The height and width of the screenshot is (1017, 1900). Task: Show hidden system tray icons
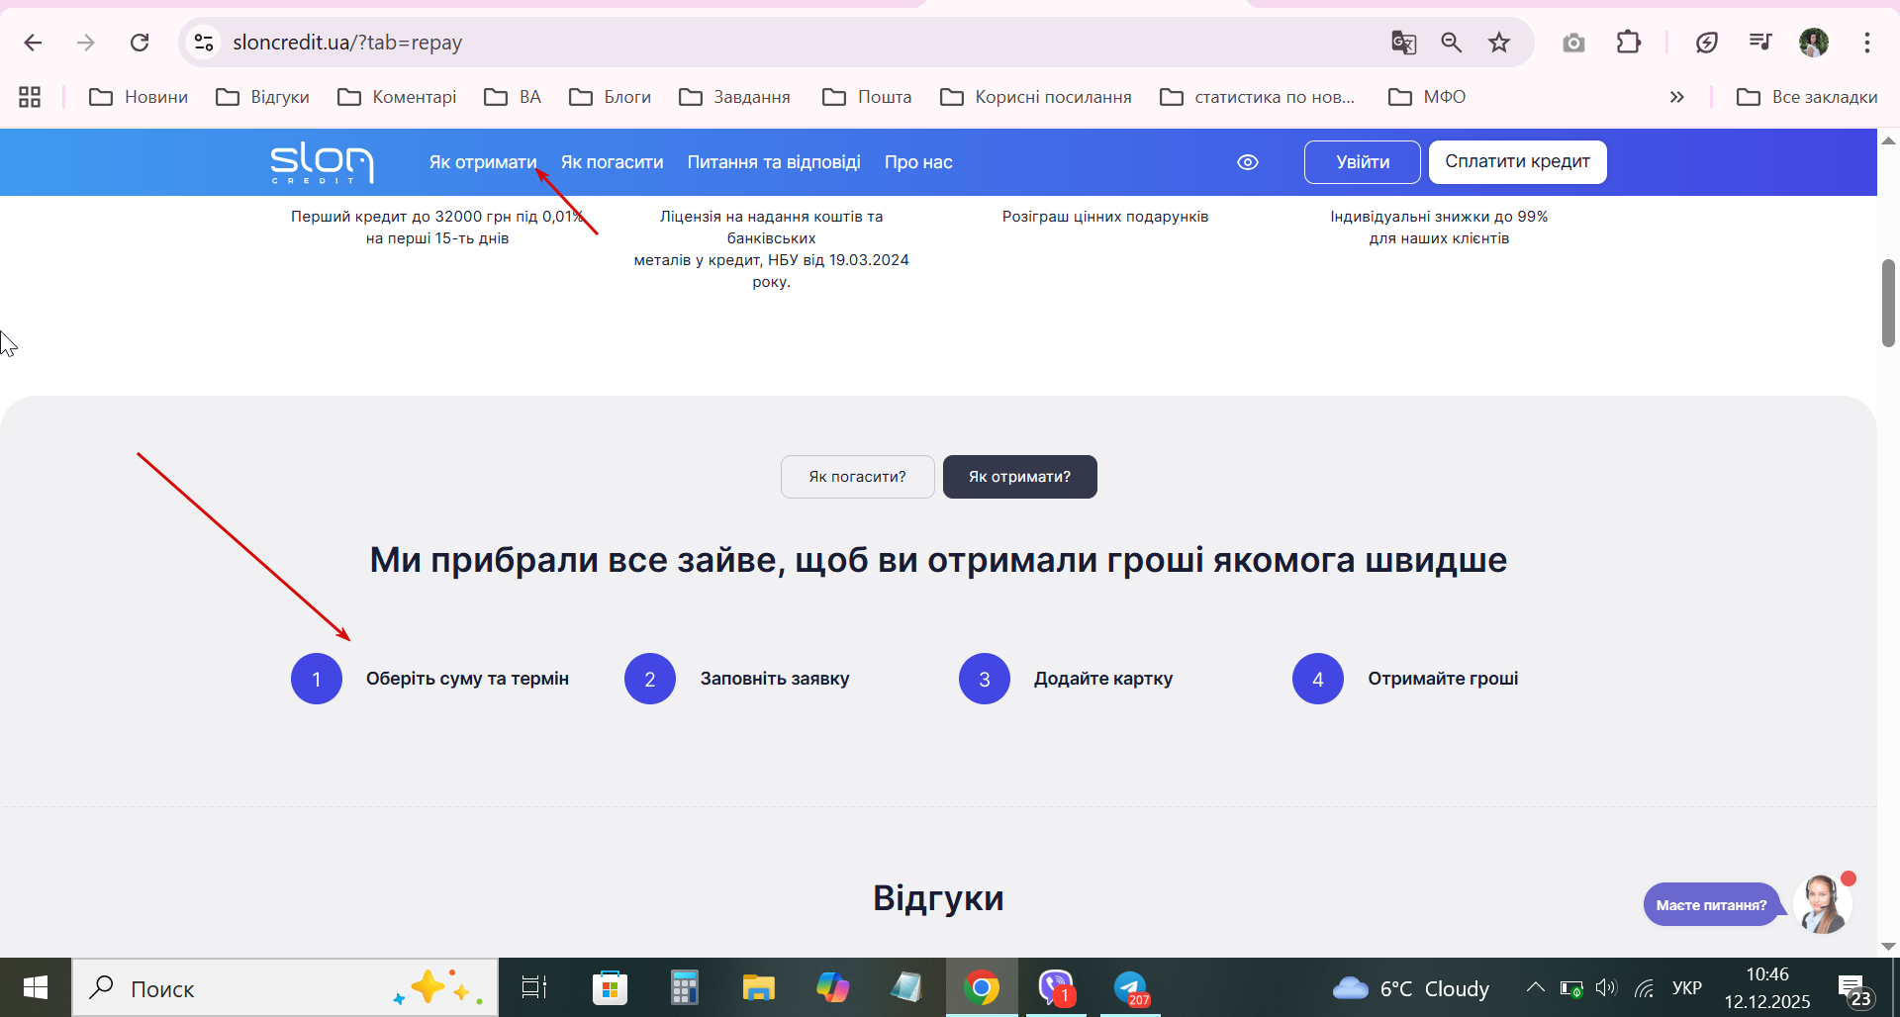coord(1535,987)
